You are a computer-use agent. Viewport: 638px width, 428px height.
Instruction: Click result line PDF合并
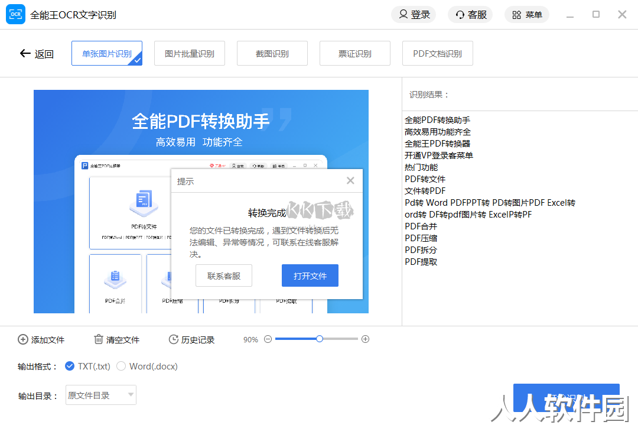pos(421,226)
